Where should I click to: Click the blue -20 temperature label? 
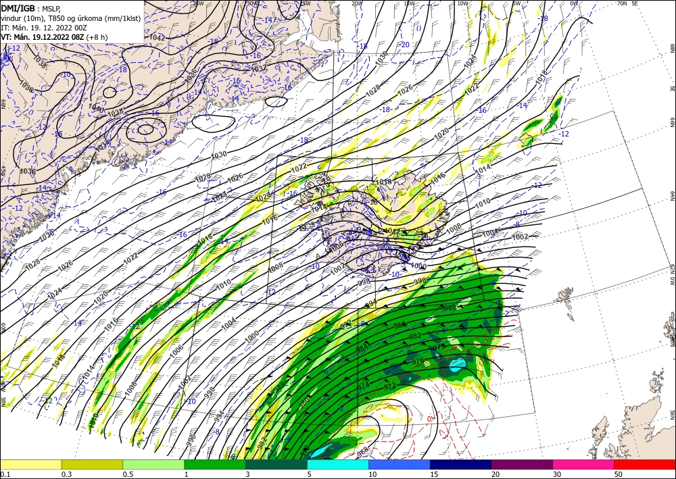[x=404, y=45]
